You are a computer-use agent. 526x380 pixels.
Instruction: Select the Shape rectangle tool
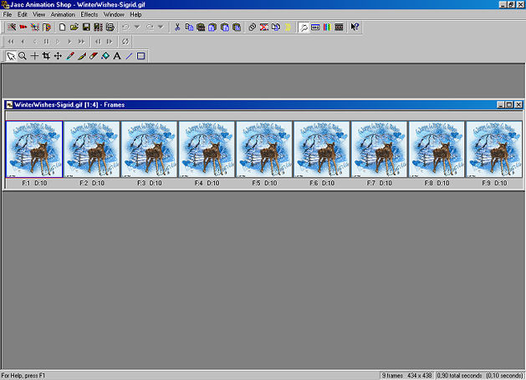(x=140, y=56)
